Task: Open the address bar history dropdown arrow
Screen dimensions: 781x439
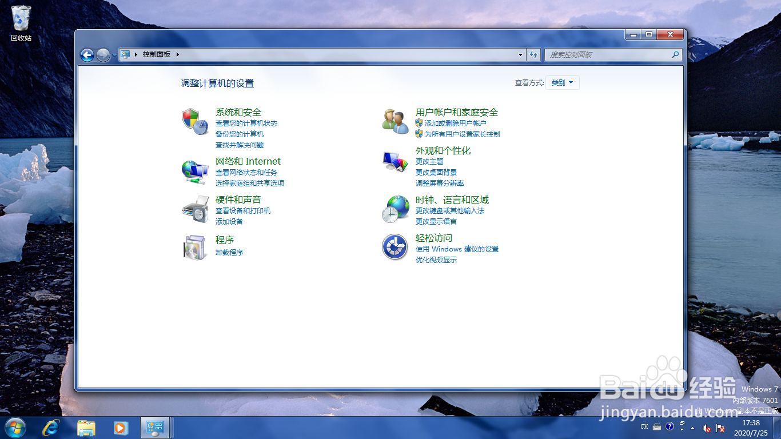Action: pos(520,54)
